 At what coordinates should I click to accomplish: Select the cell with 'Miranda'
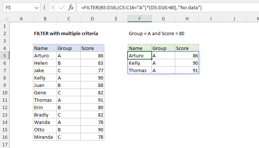[44, 137]
